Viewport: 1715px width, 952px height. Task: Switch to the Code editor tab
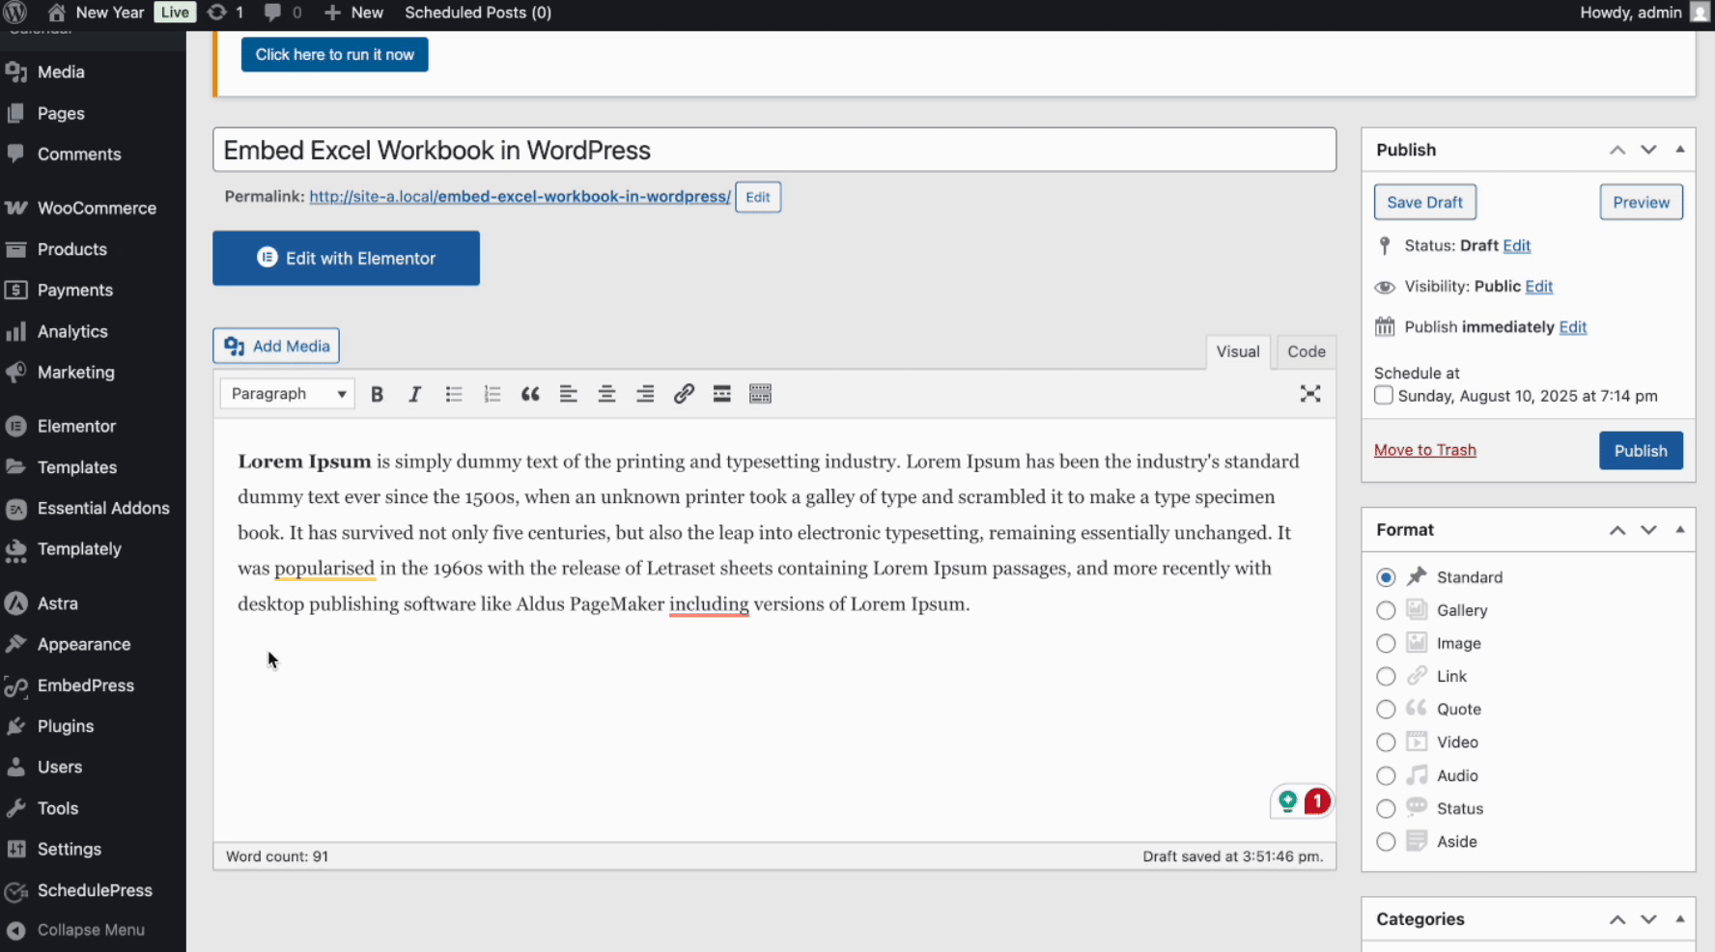1306,351
